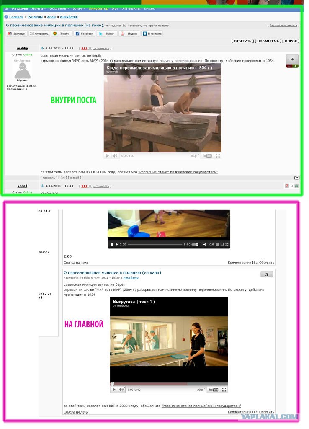Expand the Хлам dropdown menu
The height and width of the screenshot is (429, 309).
79,8
